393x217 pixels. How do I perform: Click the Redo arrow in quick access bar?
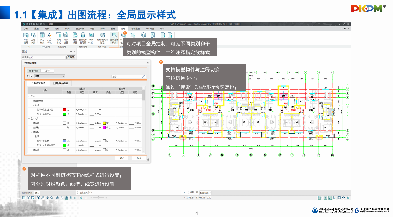click(44, 24)
